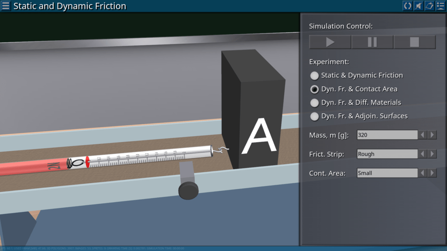This screenshot has height=251, width=447.
Task: Stop the simulation
Action: click(x=414, y=42)
